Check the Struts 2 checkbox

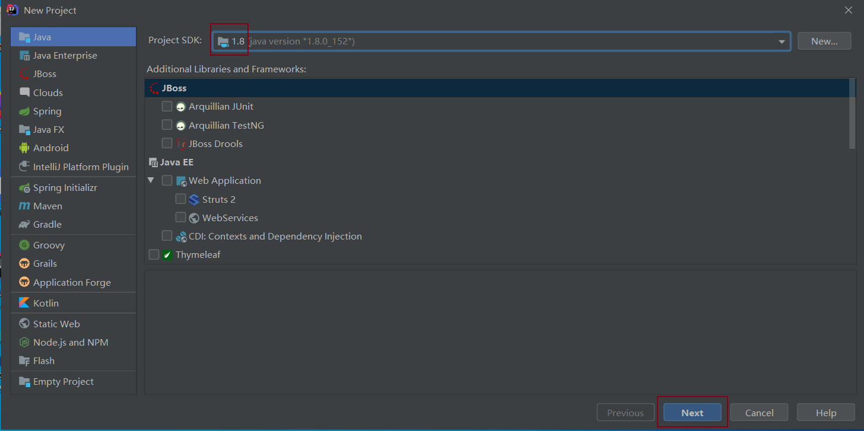click(181, 199)
